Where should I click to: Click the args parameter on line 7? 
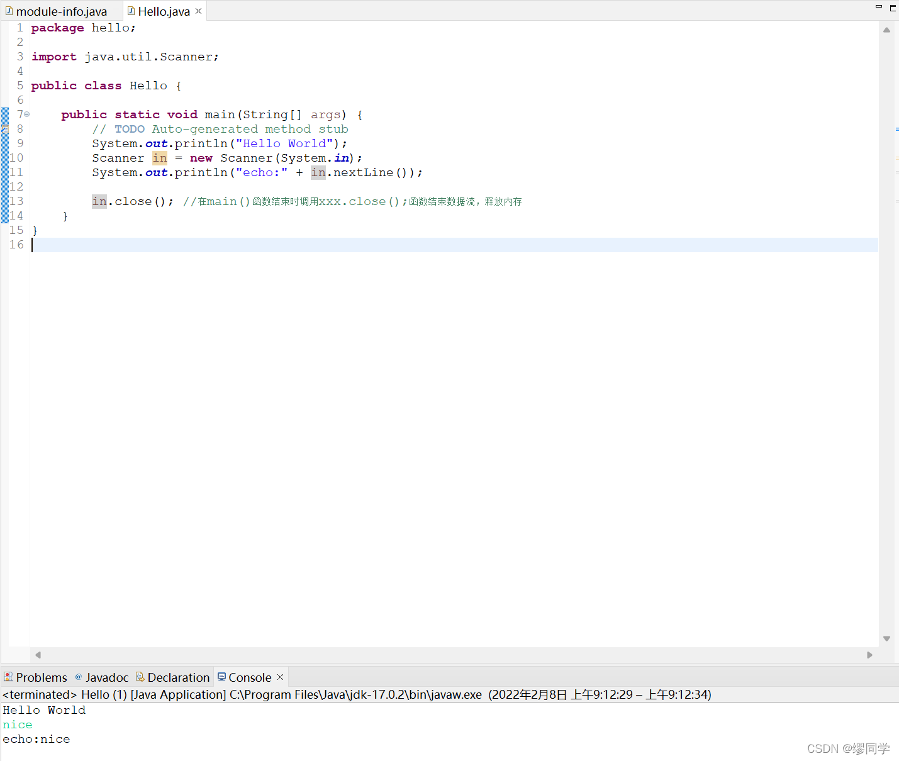coord(326,114)
